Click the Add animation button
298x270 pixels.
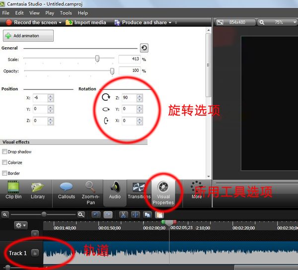[x=28, y=36]
